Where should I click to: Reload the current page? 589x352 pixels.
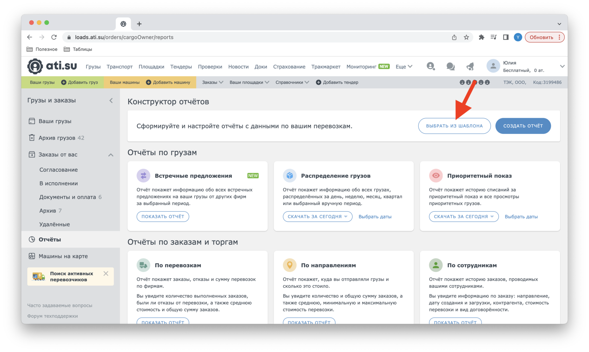54,37
